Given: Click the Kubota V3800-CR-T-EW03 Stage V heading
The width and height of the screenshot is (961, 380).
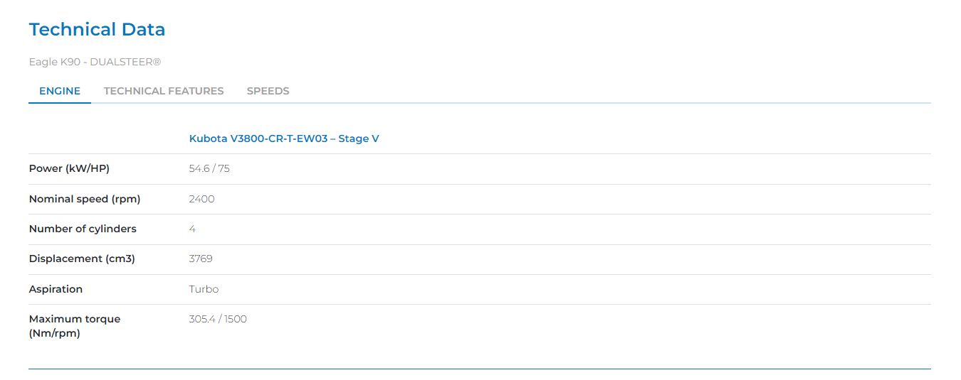Looking at the screenshot, I should pos(284,139).
